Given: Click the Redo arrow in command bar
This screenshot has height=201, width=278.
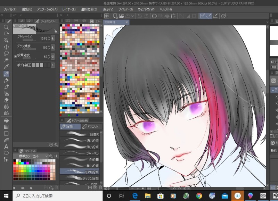Looking at the screenshot, I should coord(146,16).
